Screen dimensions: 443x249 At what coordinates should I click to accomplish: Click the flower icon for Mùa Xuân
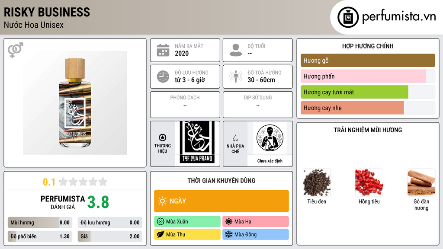tap(161, 222)
